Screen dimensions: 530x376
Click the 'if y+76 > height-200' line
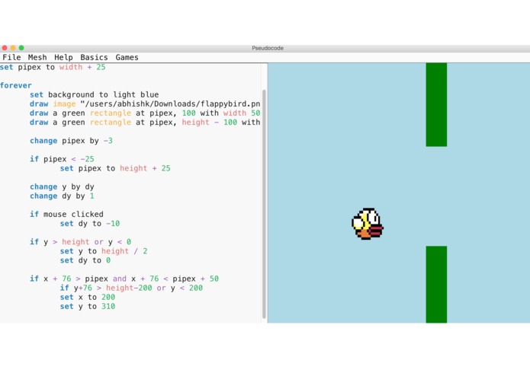(131, 288)
